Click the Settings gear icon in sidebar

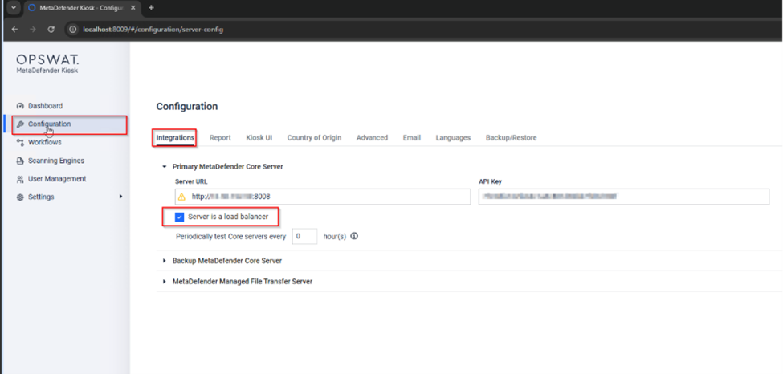(x=20, y=197)
